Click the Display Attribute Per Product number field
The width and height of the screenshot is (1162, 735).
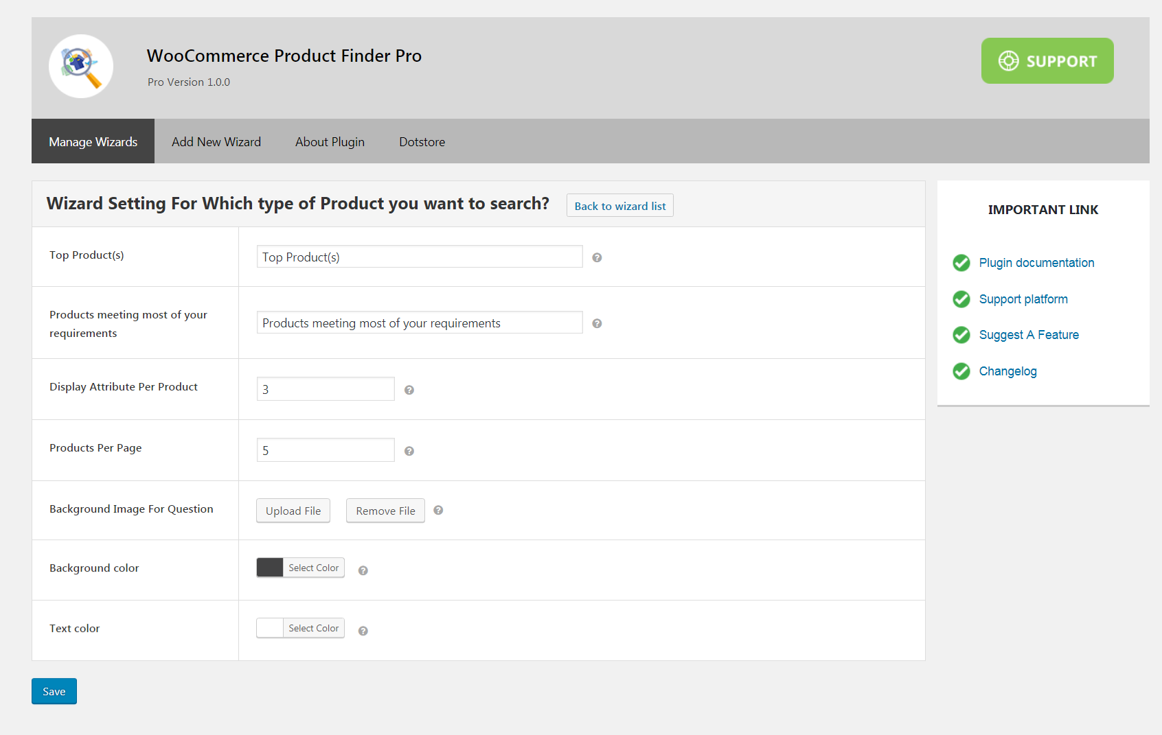tap(326, 389)
